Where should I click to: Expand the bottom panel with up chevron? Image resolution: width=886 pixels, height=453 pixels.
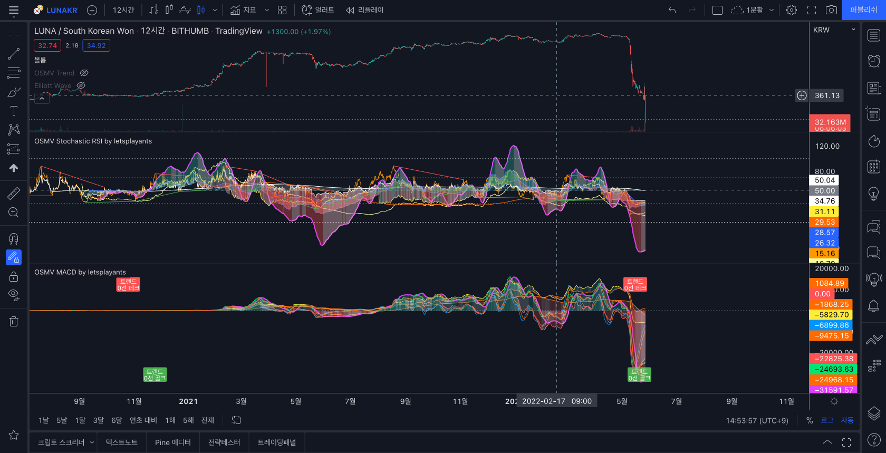tap(827, 442)
